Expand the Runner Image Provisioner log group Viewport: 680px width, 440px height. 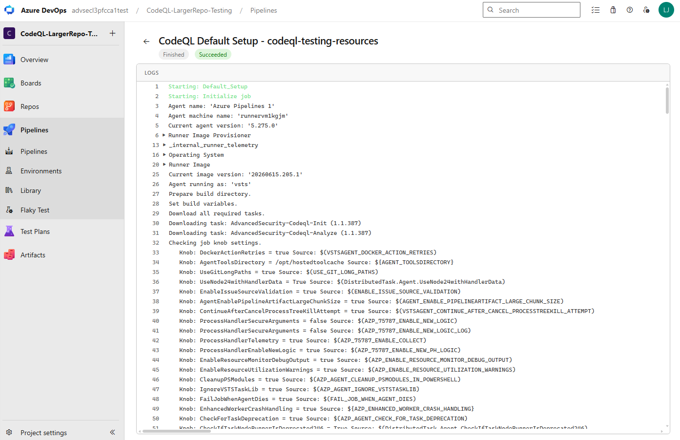pos(164,135)
